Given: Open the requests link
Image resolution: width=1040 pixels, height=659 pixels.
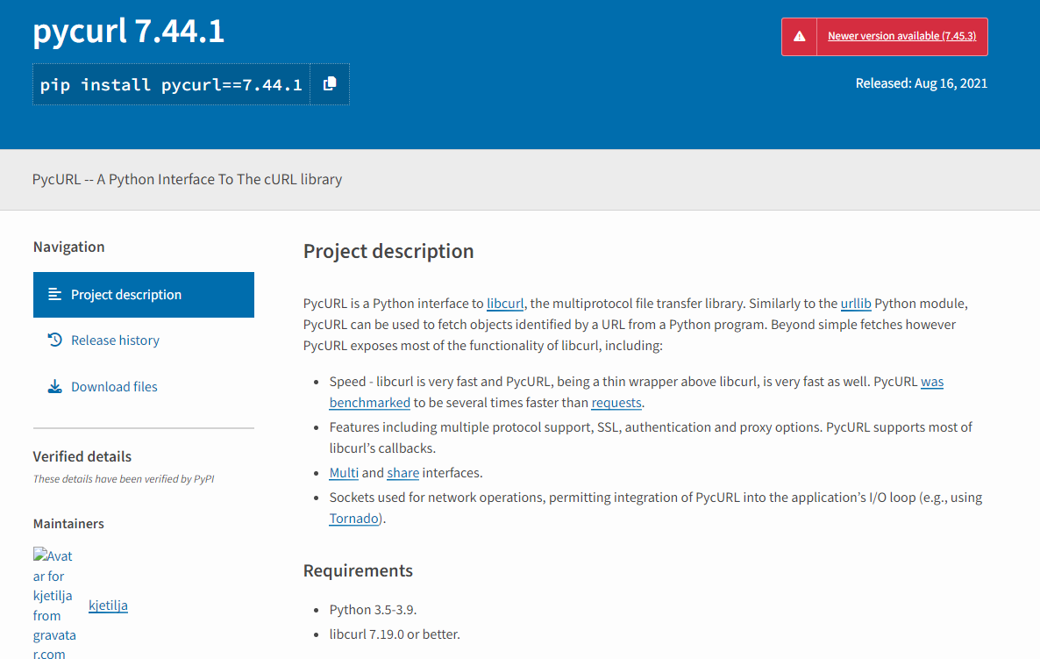Looking at the screenshot, I should tap(616, 402).
